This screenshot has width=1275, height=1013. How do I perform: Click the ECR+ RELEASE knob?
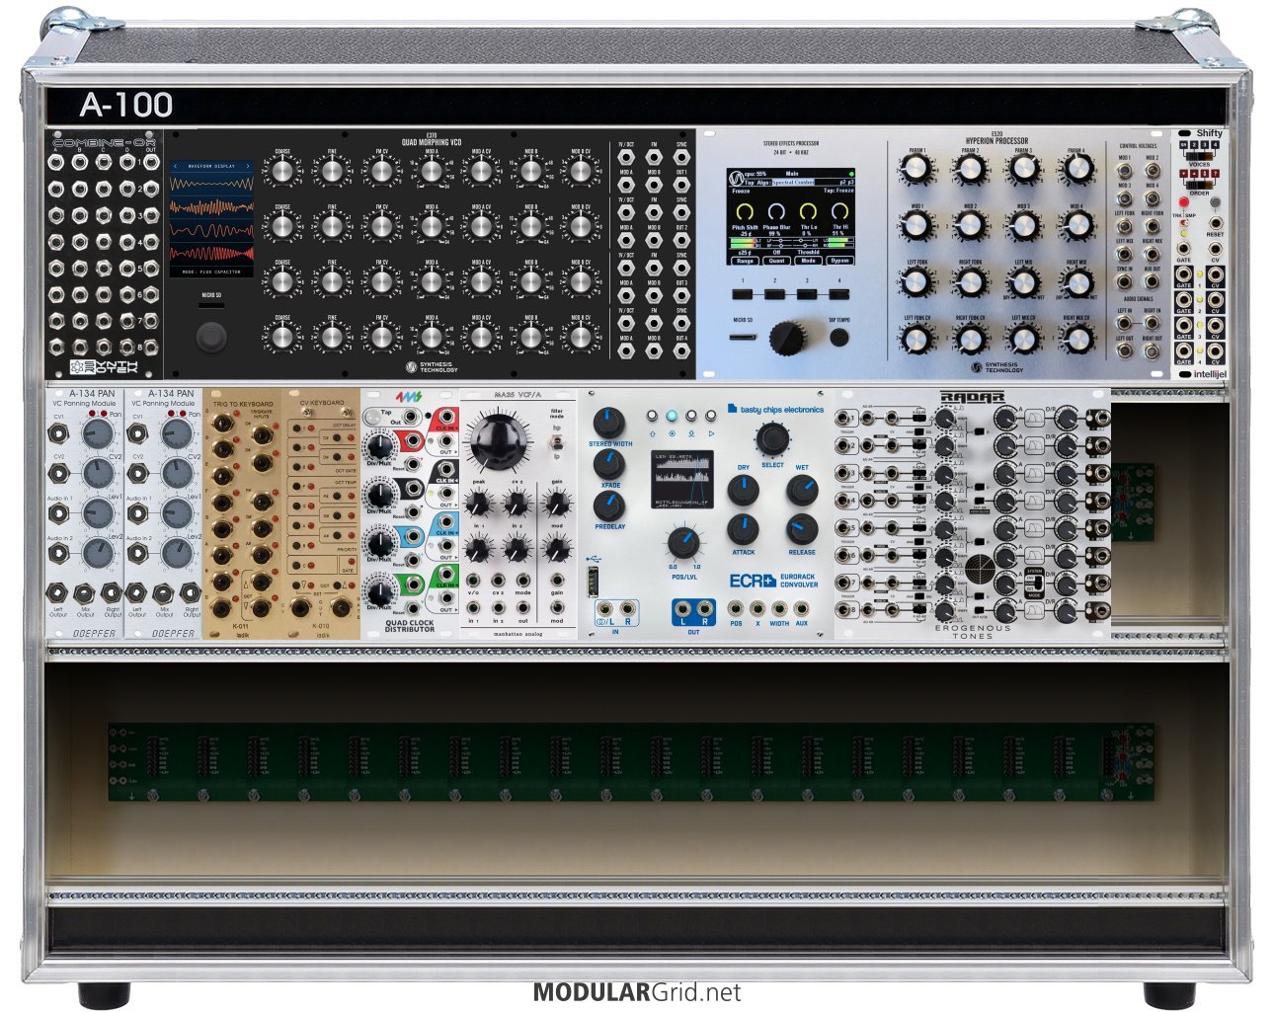802,530
